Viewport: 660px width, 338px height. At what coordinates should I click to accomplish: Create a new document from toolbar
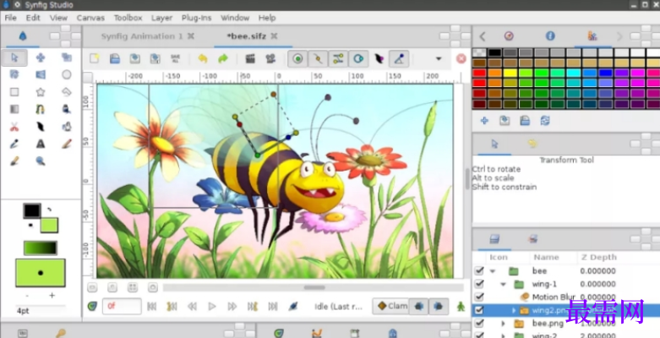tap(95, 58)
